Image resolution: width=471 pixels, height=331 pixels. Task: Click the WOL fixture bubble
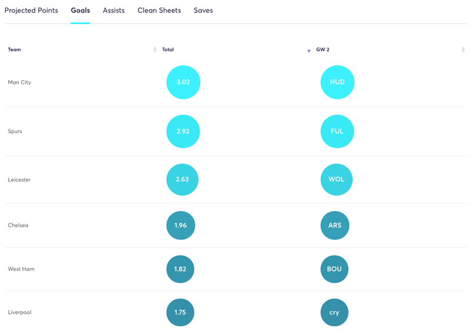click(336, 179)
